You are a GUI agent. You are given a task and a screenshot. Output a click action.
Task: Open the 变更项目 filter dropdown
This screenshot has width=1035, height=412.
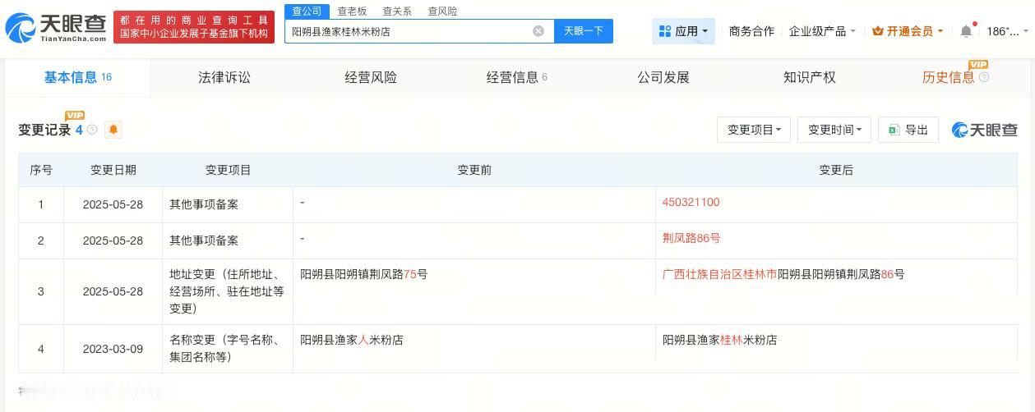click(754, 130)
